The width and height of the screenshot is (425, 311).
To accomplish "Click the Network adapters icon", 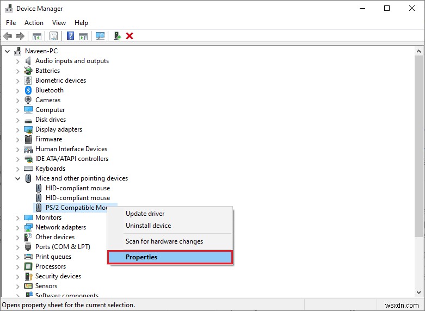I will click(x=28, y=227).
